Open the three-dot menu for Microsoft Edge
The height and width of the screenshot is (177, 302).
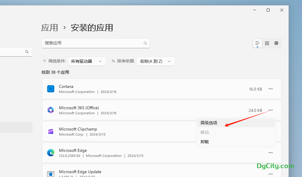270,153
